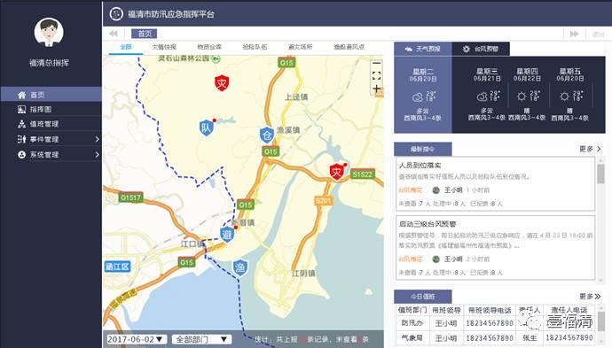Open the 全部部门 department dropdown

point(202,339)
